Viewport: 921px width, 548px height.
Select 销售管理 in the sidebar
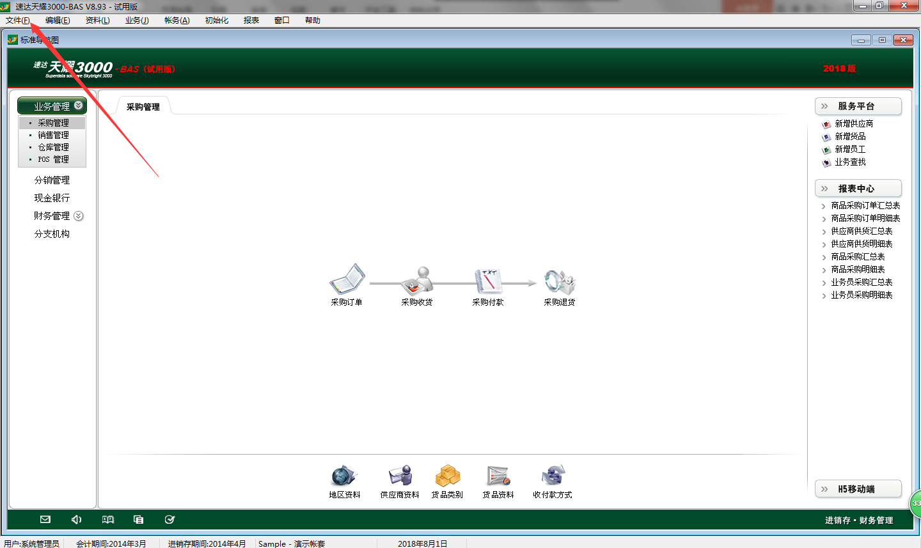tap(53, 135)
